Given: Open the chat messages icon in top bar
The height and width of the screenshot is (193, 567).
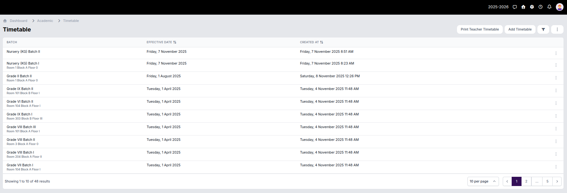Looking at the screenshot, I should pos(515,7).
